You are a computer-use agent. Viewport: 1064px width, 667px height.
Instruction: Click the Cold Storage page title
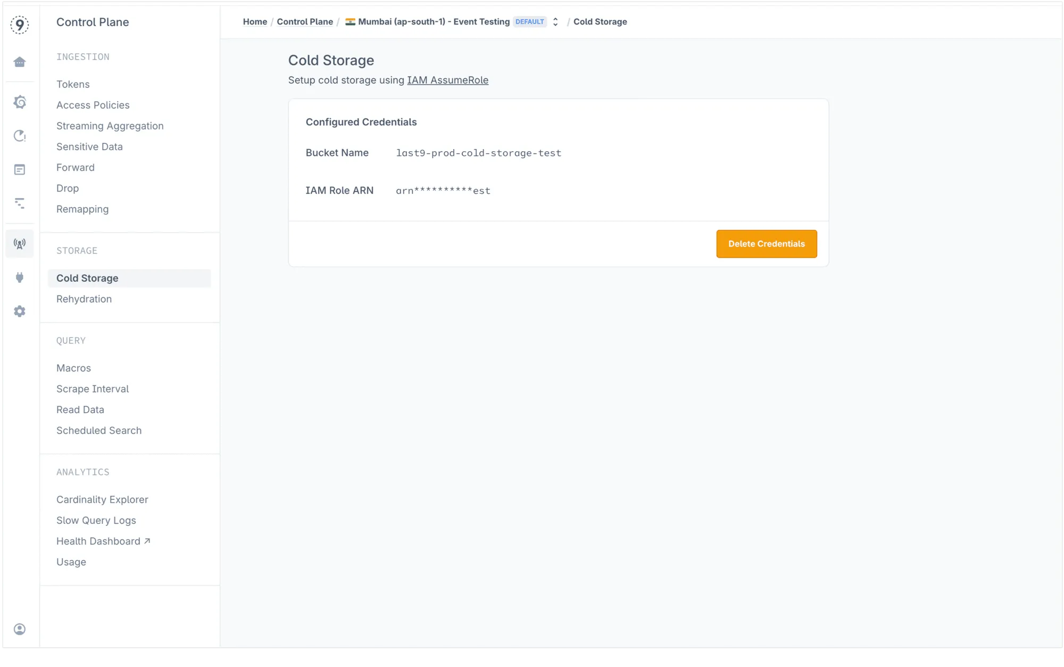(x=331, y=60)
